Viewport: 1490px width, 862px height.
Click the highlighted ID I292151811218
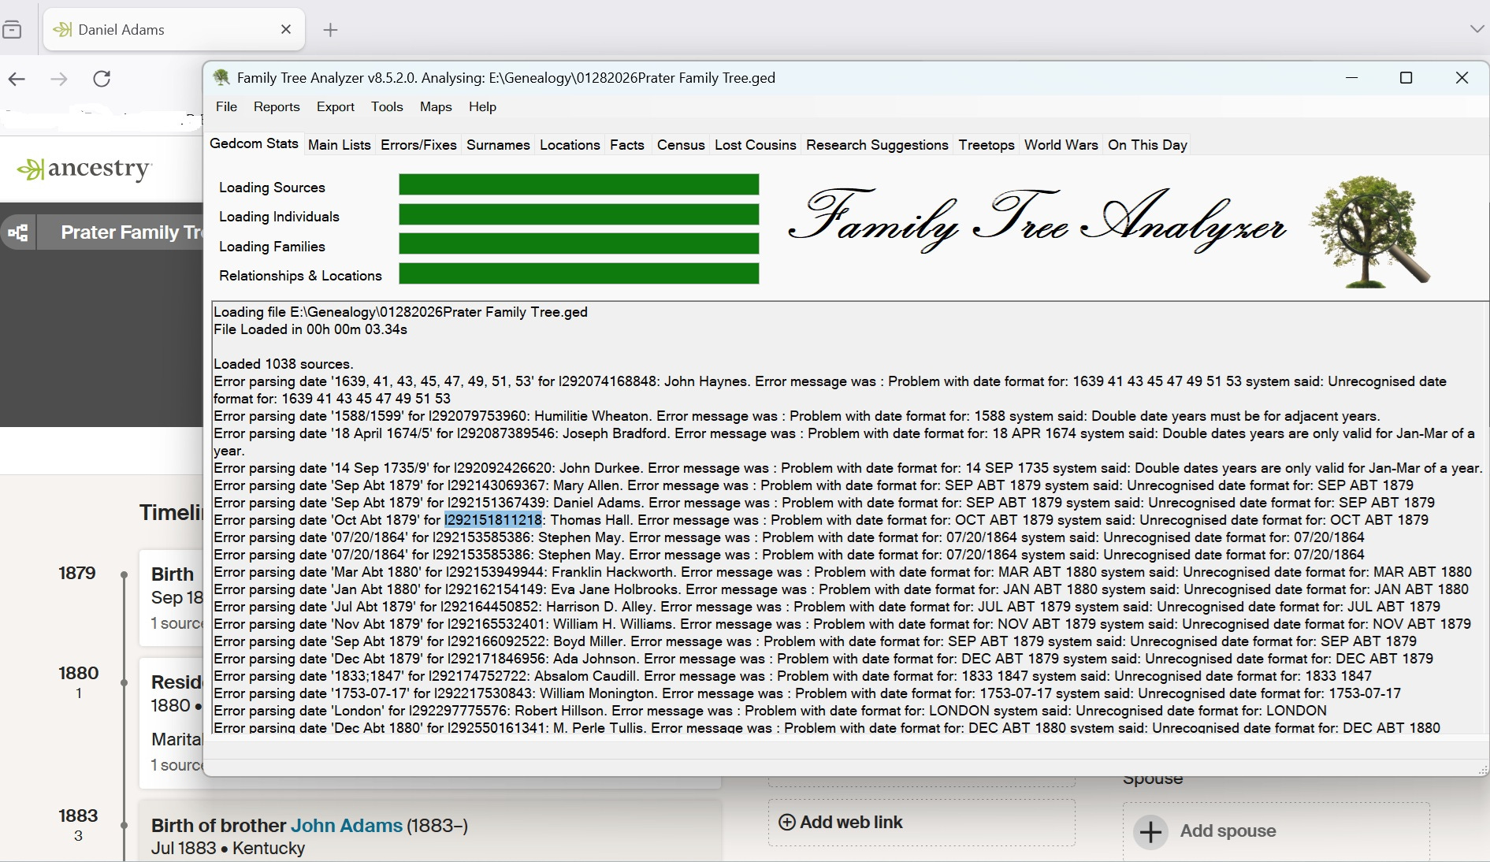pyautogui.click(x=493, y=520)
